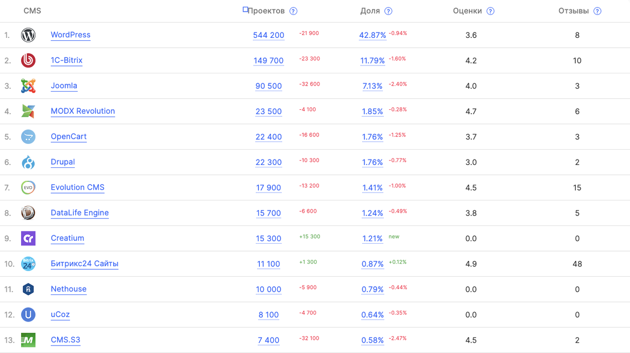Open the uCoz link
This screenshot has height=353, width=630.
pos(60,315)
